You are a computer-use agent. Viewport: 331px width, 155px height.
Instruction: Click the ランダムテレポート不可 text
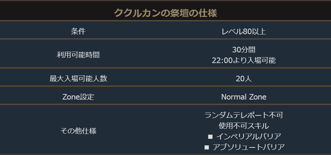click(244, 115)
